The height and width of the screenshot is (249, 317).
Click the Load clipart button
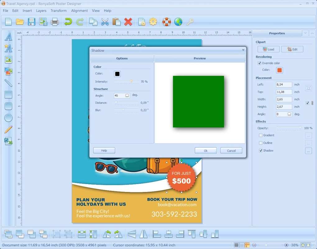pos(268,49)
